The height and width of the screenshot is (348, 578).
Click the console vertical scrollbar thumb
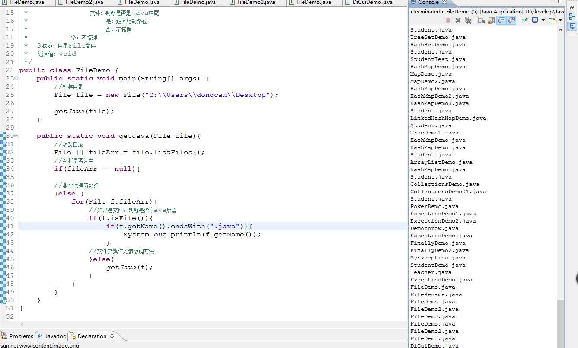[561, 324]
